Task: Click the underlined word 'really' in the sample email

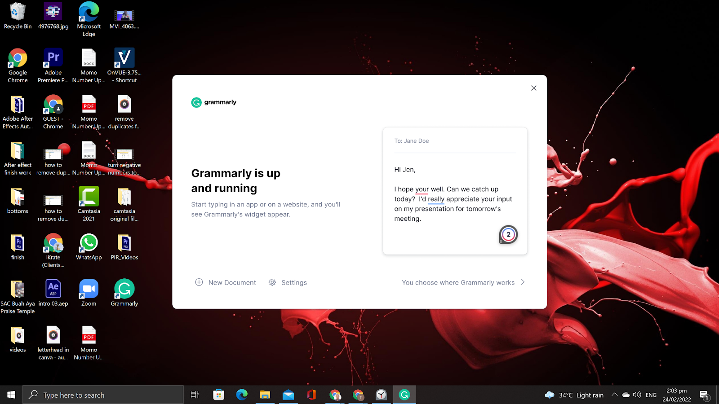Action: point(436,199)
